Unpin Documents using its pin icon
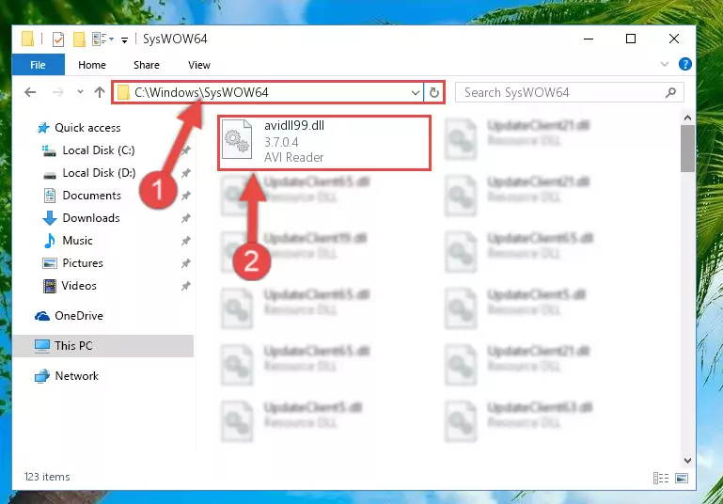 [x=185, y=196]
